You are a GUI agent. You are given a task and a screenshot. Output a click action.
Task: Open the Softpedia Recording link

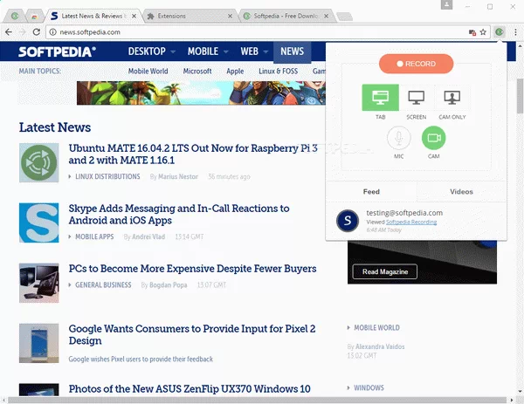pyautogui.click(x=411, y=222)
